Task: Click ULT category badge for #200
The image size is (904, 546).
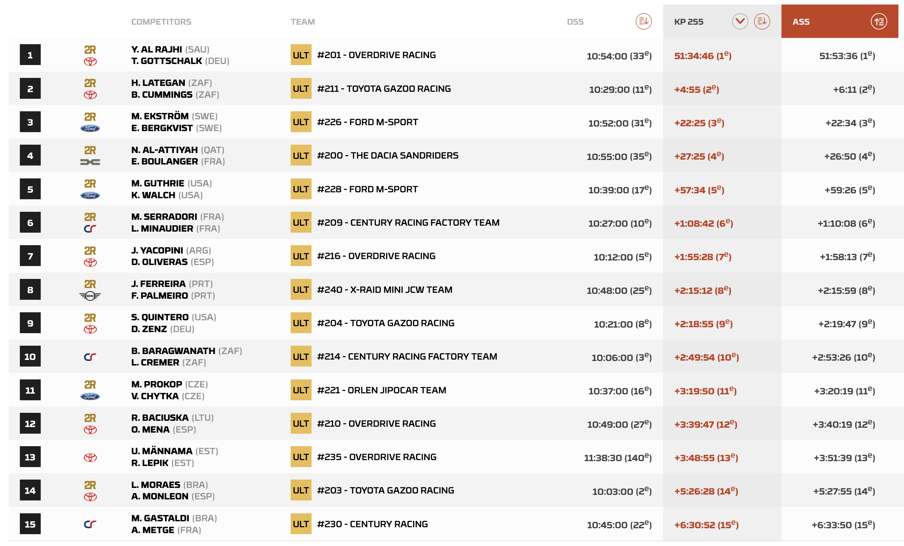Action: coord(301,156)
